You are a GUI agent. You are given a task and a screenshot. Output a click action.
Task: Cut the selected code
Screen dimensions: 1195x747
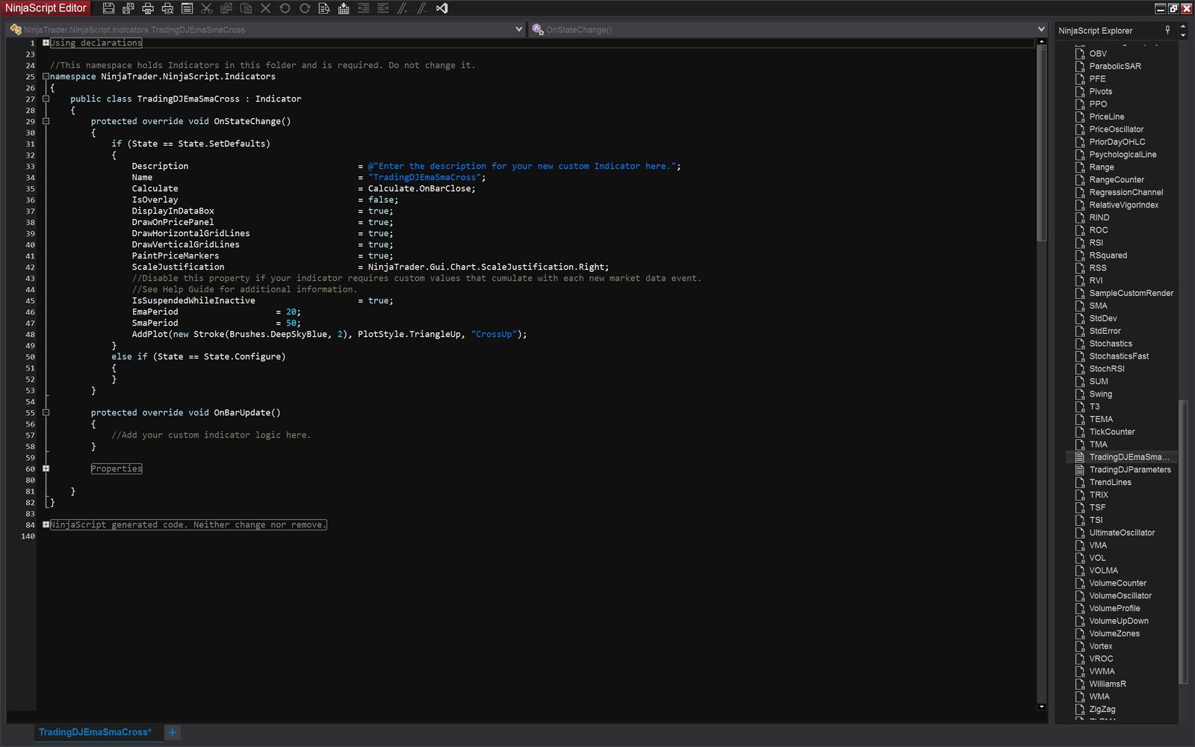[207, 8]
